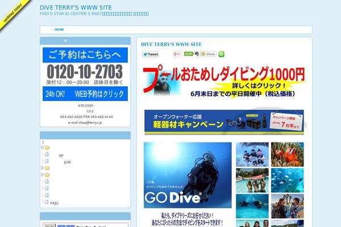Click the page icon beside PADI
This screenshot has height=227, width=341.
pyautogui.click(x=47, y=202)
